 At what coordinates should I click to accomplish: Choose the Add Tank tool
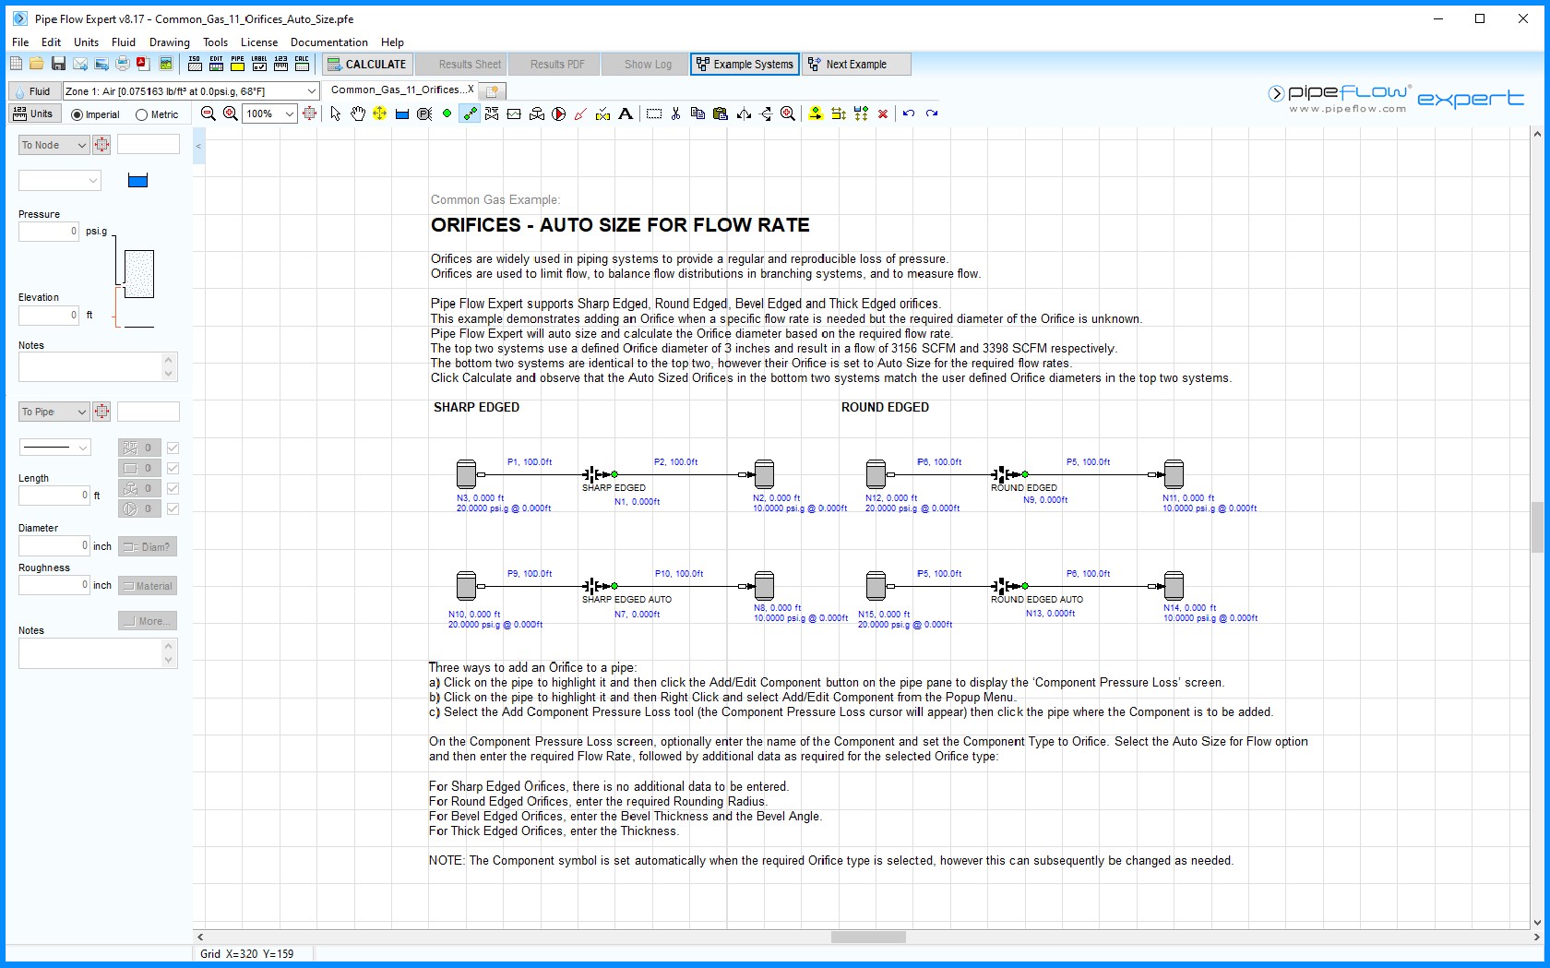pyautogui.click(x=402, y=114)
